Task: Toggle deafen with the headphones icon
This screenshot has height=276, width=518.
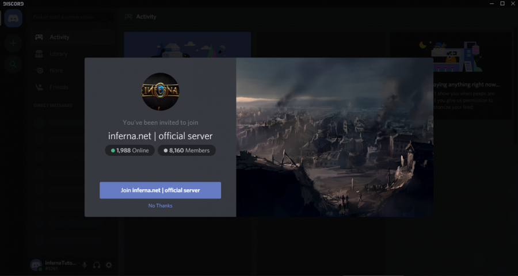Action: coord(97,265)
